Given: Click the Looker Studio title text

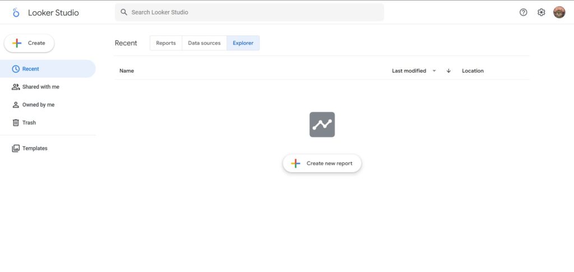Looking at the screenshot, I should pos(53,13).
